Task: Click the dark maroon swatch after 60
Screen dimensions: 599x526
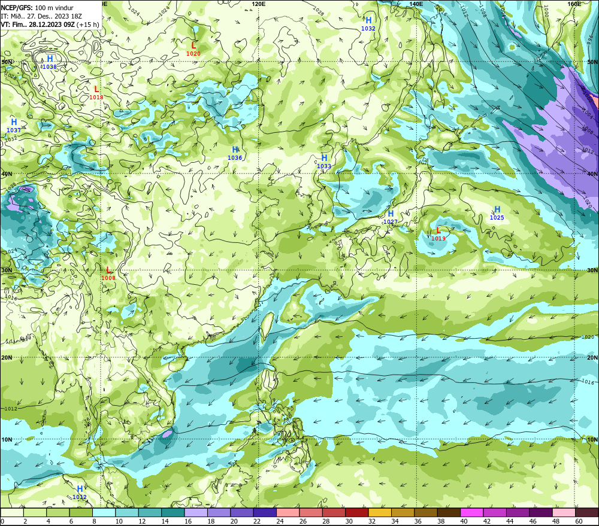Action: 587,512
